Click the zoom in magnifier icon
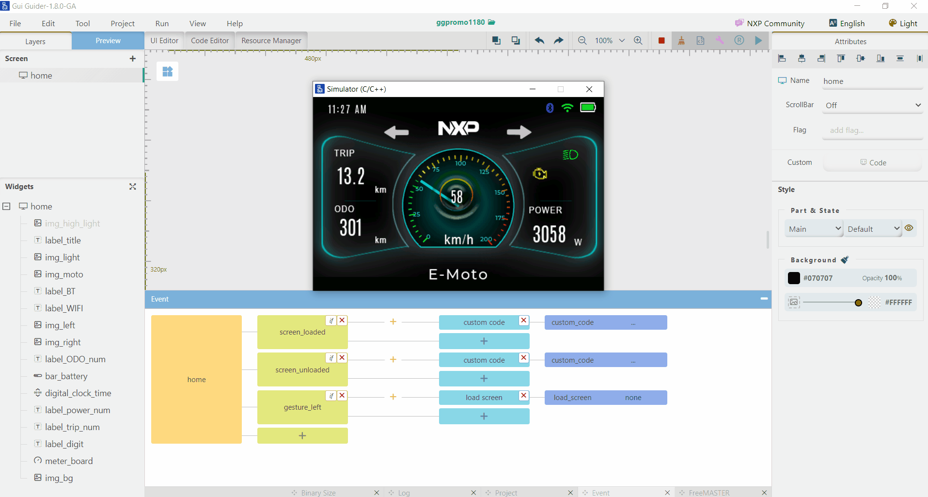This screenshot has width=928, height=497. click(638, 40)
